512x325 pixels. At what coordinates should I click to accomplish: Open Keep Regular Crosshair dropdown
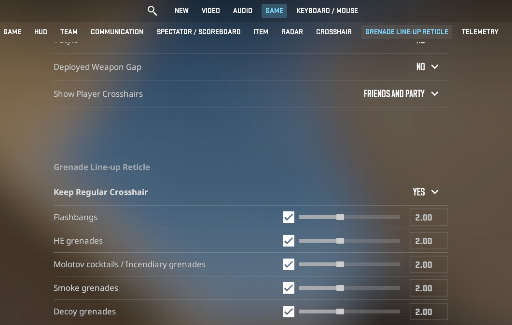[x=426, y=192]
